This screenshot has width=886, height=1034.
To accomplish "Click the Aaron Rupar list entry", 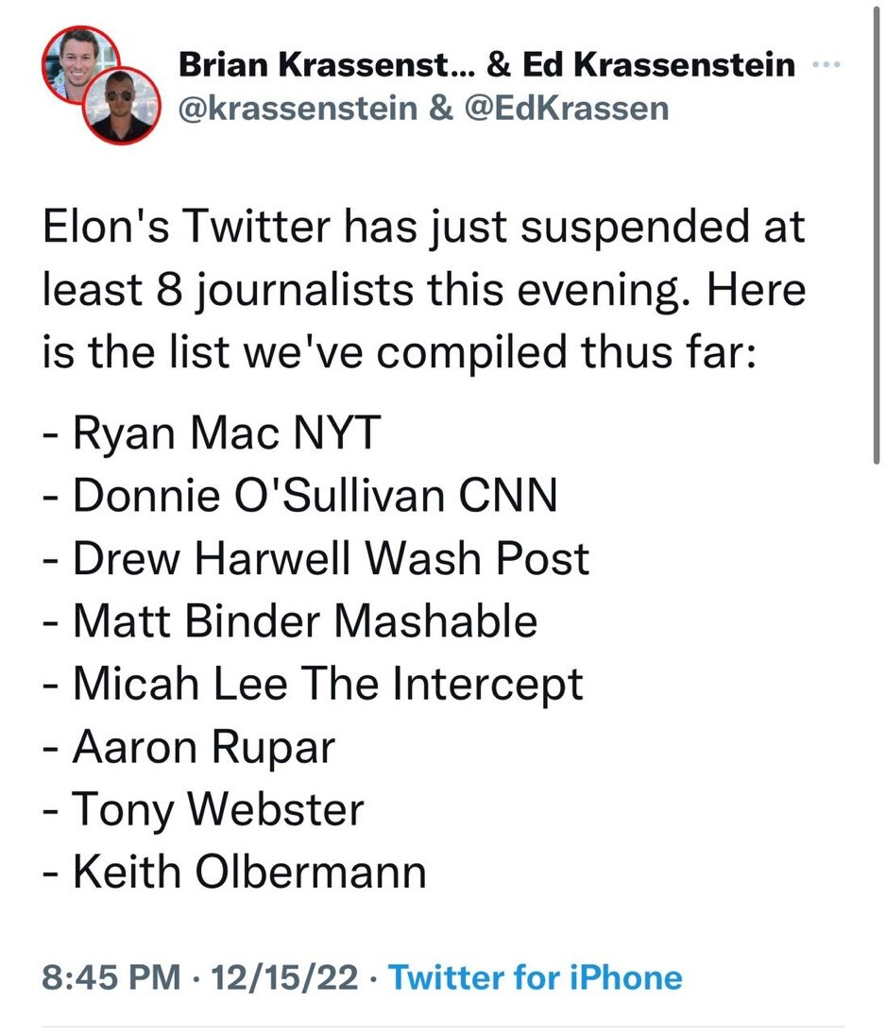I will point(189,747).
